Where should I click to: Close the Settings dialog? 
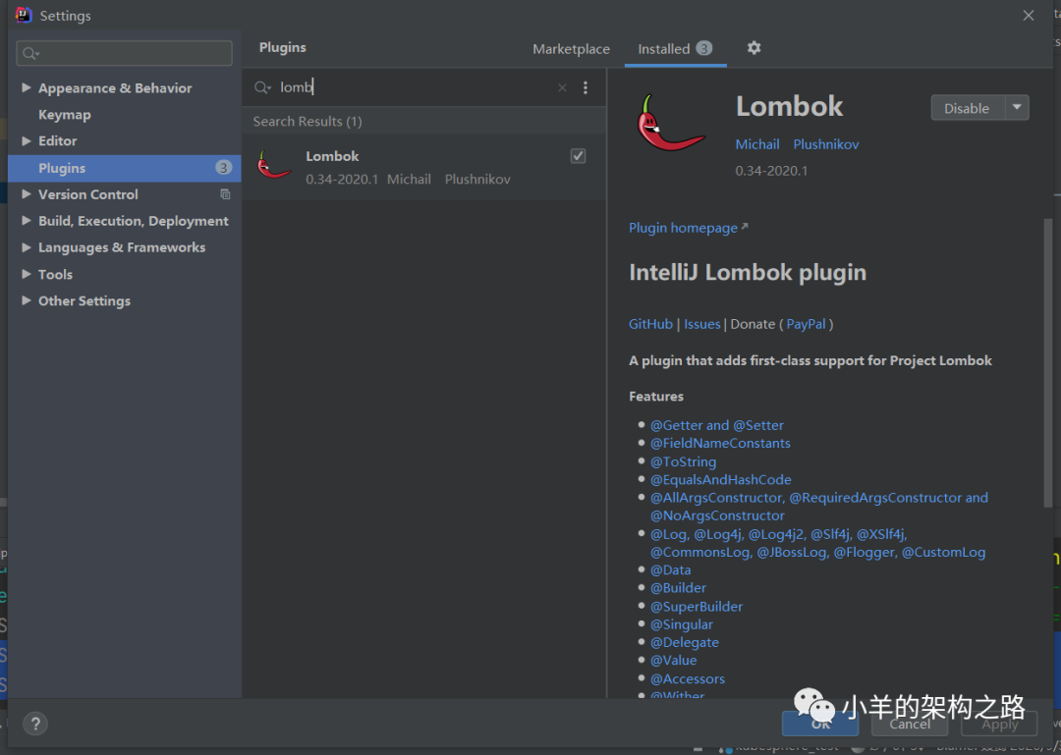pos(1028,15)
